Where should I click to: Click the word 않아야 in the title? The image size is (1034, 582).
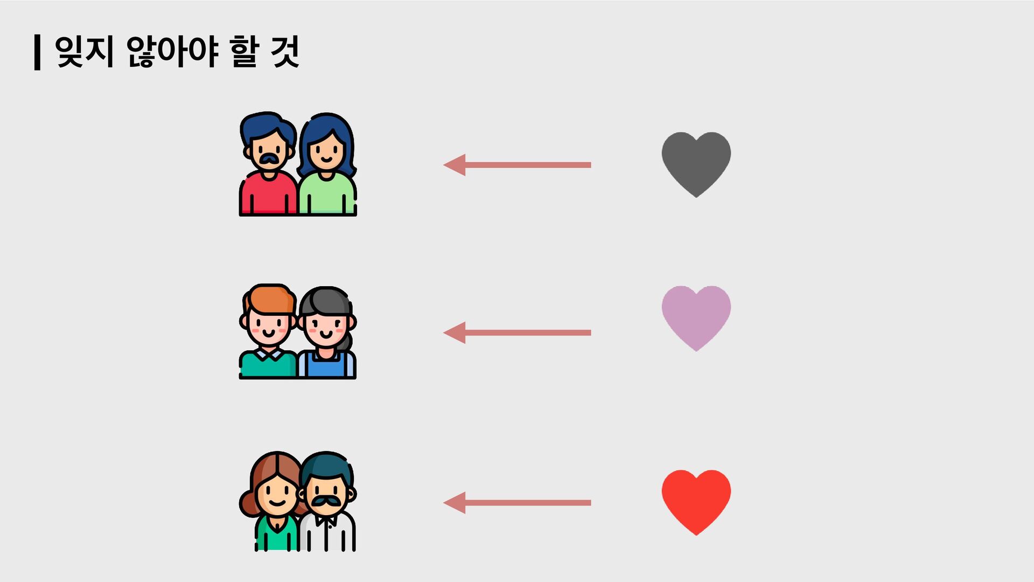(x=172, y=52)
